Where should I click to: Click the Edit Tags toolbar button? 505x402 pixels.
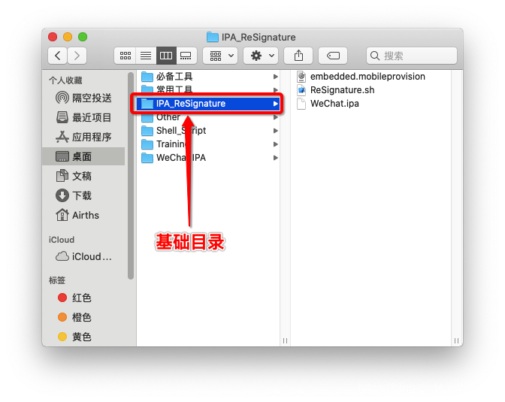point(333,56)
